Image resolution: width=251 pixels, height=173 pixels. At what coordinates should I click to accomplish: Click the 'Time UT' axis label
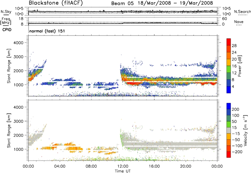pos(123,171)
